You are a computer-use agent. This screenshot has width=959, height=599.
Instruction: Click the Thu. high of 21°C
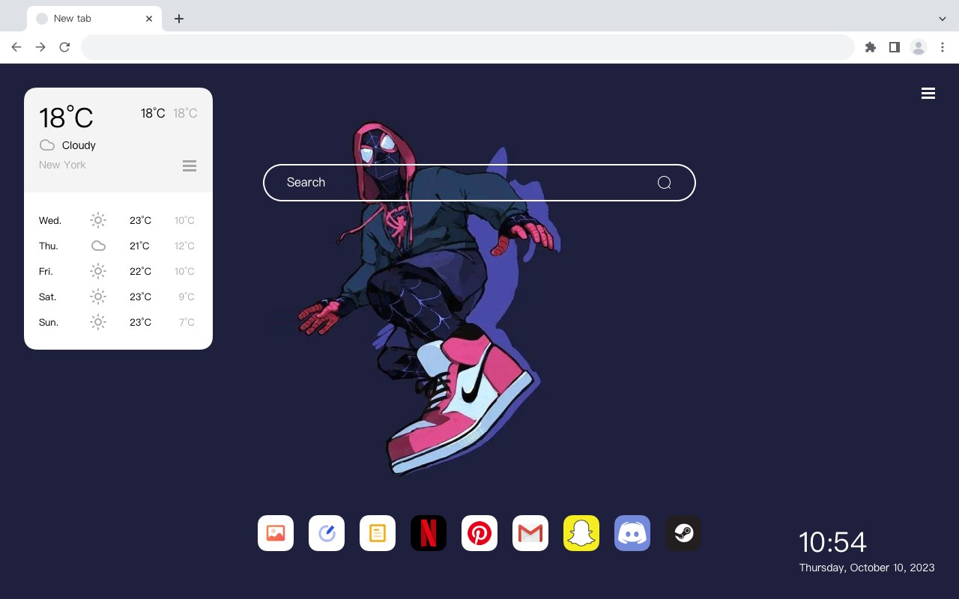pyautogui.click(x=139, y=246)
